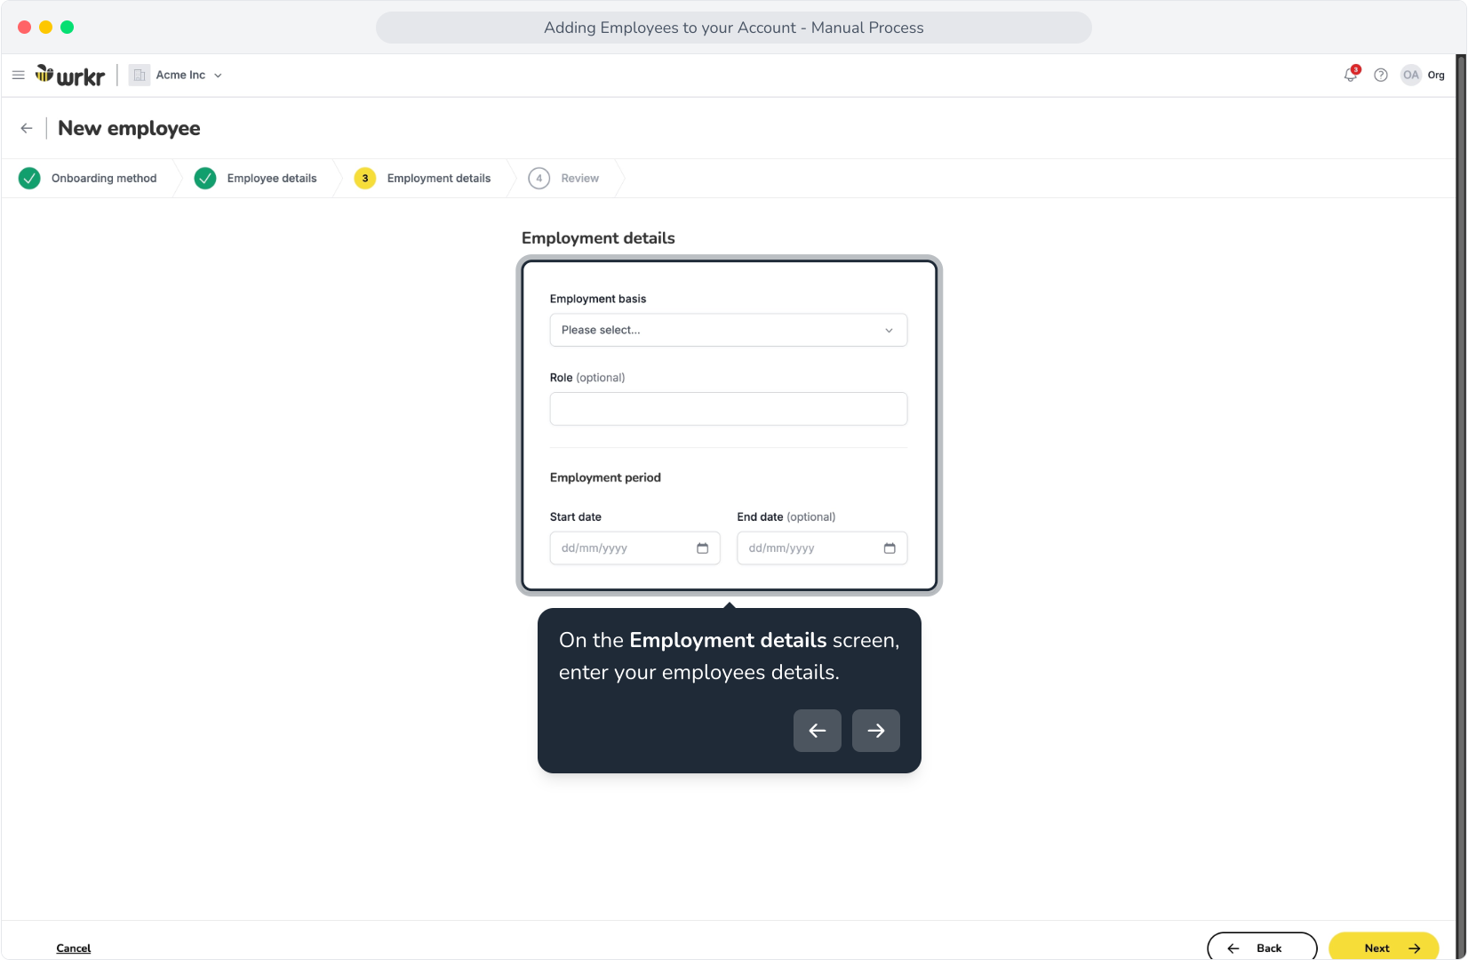Open the Start date calendar picker
This screenshot has width=1468, height=960.
click(703, 548)
